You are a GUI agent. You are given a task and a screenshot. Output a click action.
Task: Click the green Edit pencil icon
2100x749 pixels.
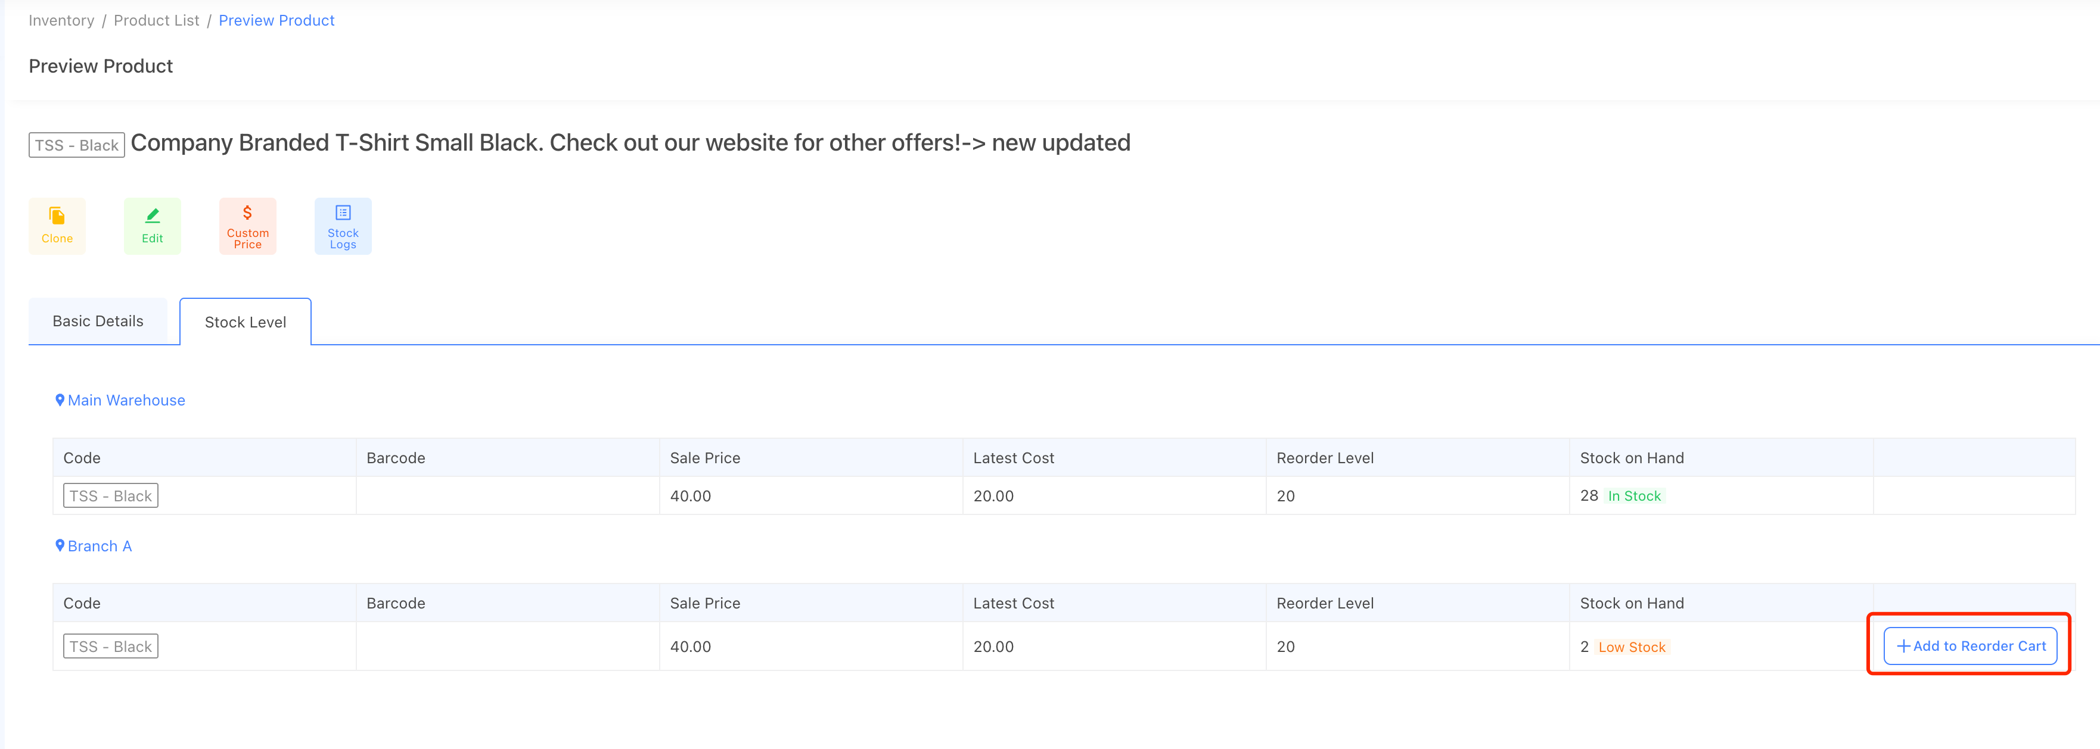pyautogui.click(x=153, y=216)
